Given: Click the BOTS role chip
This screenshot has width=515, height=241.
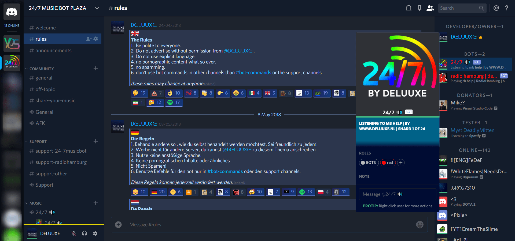Looking at the screenshot, I should tap(369, 163).
